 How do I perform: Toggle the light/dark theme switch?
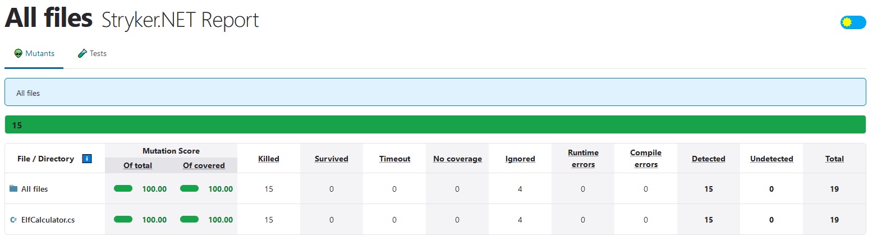click(853, 22)
